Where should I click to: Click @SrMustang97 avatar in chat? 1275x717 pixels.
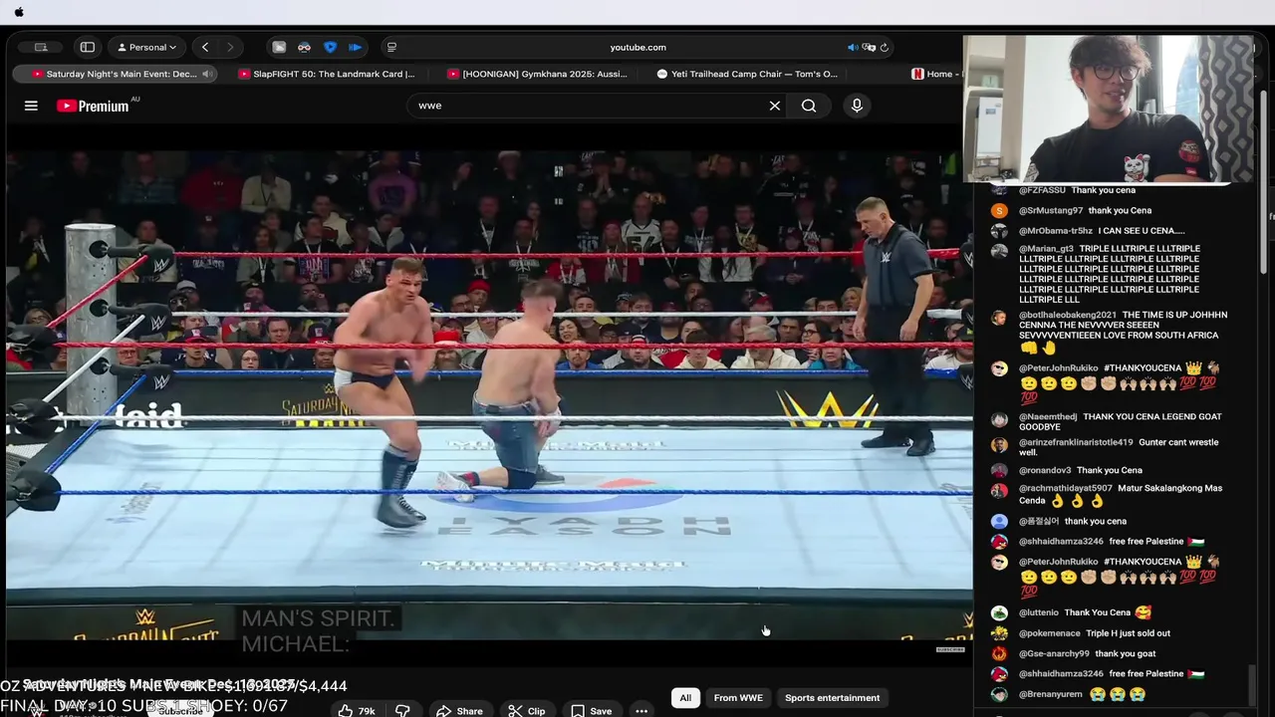coord(999,210)
